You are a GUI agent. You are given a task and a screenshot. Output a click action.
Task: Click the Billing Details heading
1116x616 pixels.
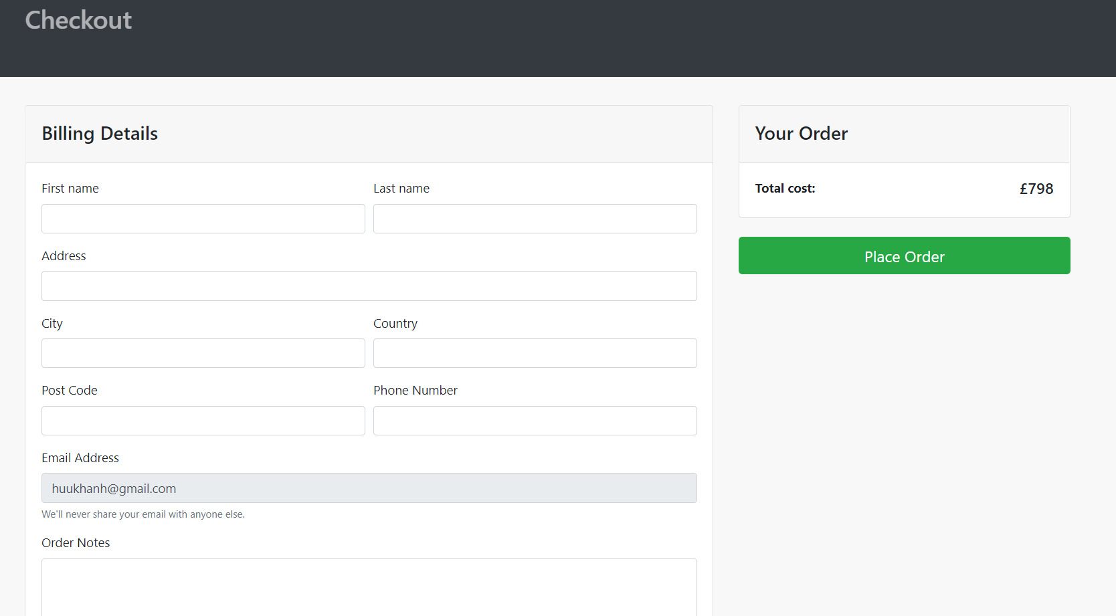coord(99,134)
